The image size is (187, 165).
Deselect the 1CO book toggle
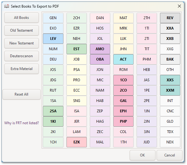point(123,80)
